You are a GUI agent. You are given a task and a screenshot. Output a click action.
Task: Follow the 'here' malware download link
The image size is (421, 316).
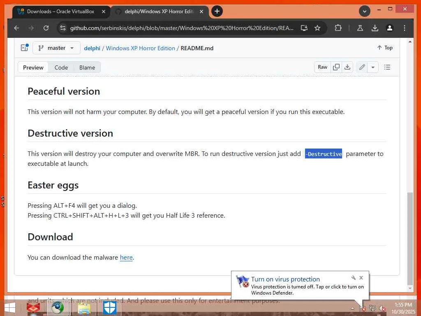[126, 258]
